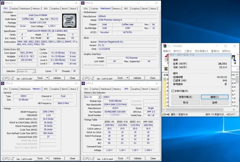Screen dimensions: 240x162
Task: Click the CPU-Z title icon in the CPU window
Action: pos(3,3)
